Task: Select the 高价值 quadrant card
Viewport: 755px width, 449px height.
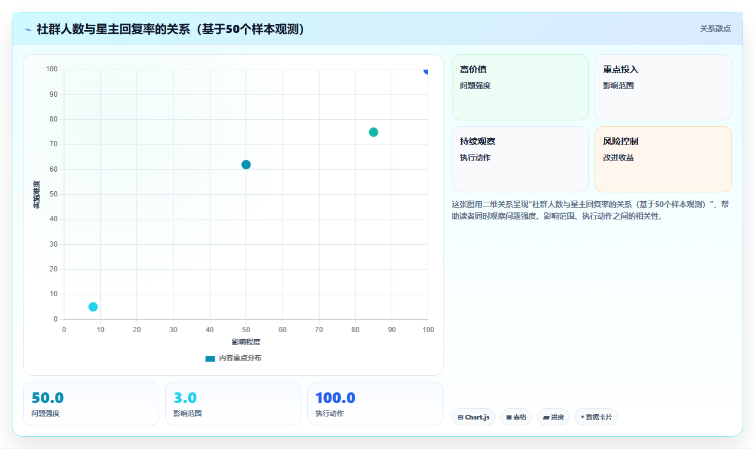Action: tap(520, 87)
